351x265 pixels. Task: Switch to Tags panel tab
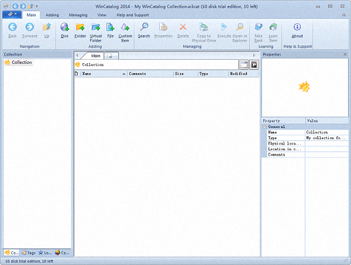tap(28, 253)
